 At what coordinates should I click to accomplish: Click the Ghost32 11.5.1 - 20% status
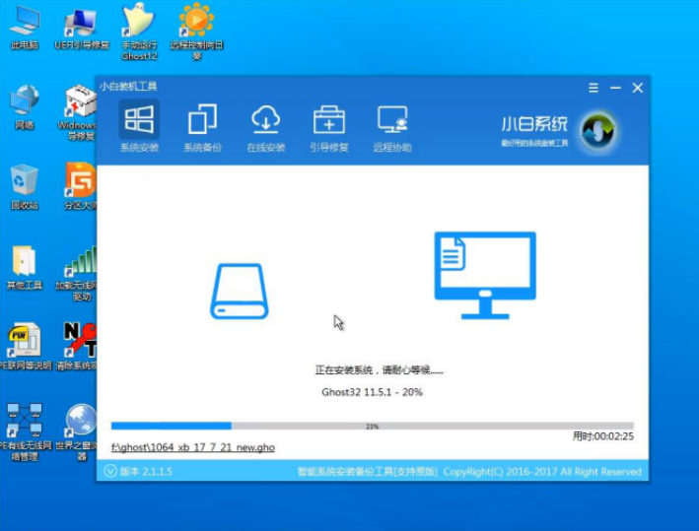[x=373, y=392]
